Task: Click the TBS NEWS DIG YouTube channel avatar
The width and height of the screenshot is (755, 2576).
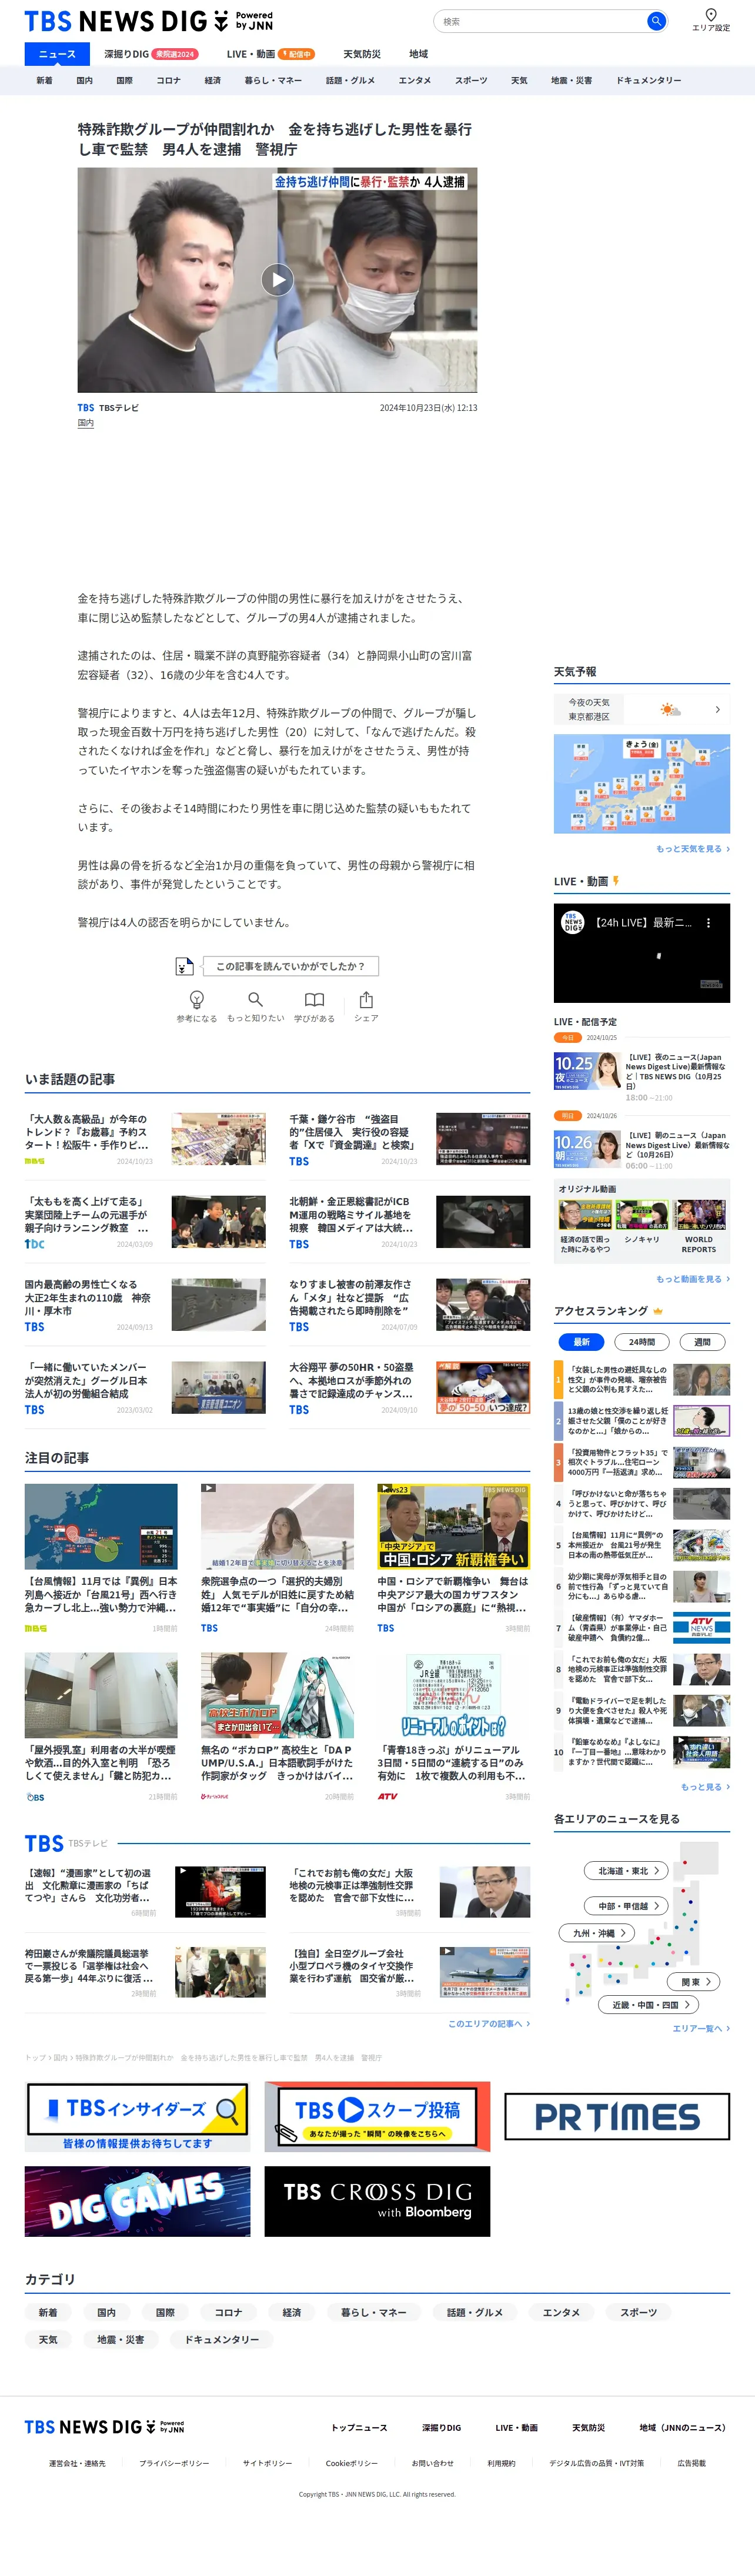Action: pos(572,923)
